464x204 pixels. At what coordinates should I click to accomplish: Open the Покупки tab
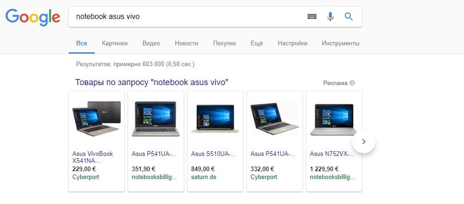point(224,43)
